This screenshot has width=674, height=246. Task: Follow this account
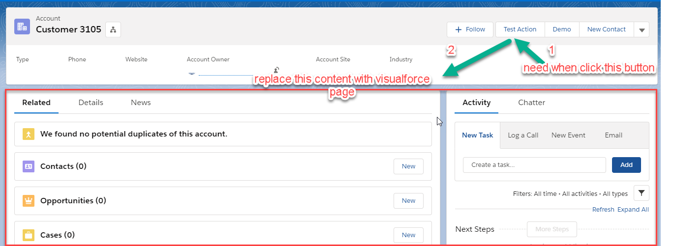tap(470, 29)
